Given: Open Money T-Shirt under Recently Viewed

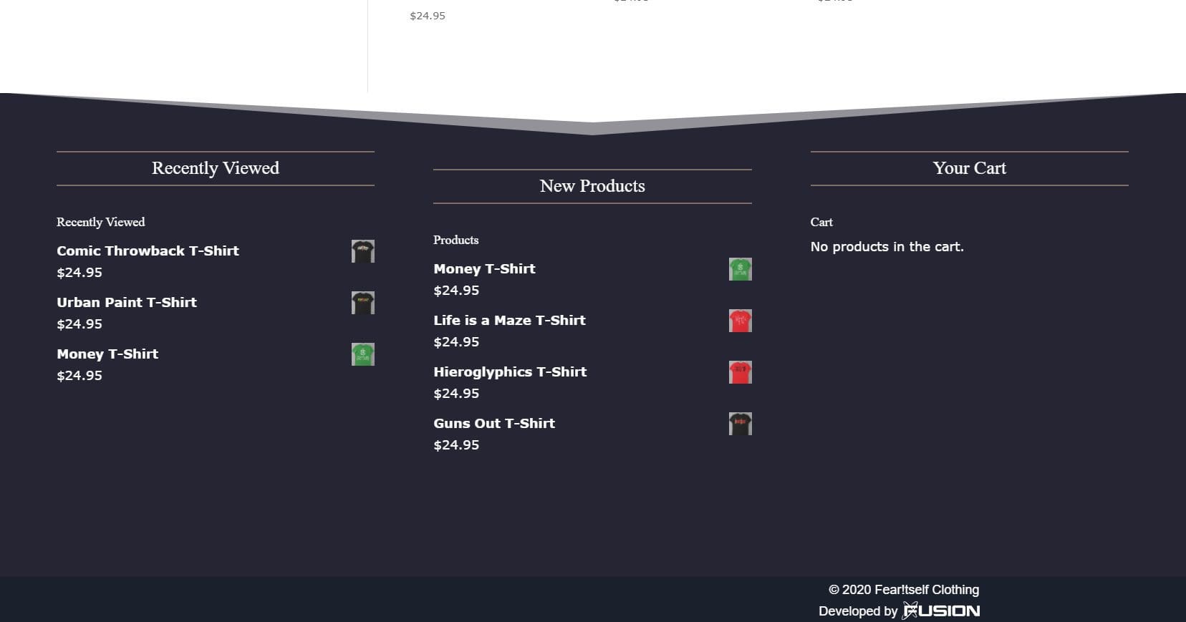Looking at the screenshot, I should pyautogui.click(x=107, y=354).
